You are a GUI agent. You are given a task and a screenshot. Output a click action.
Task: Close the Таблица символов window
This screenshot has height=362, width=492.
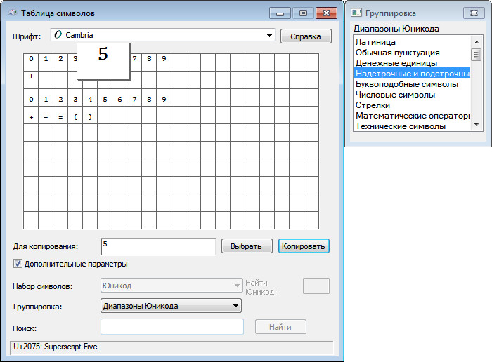tap(326, 13)
